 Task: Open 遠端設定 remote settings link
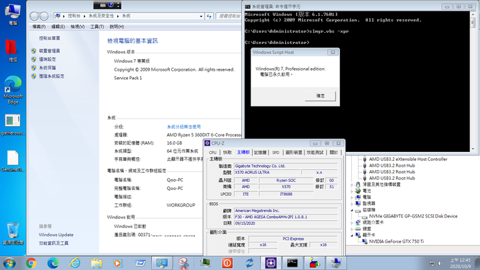[x=47, y=59]
